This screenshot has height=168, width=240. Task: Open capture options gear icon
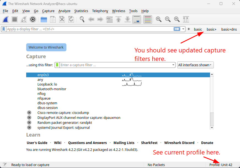33,19
